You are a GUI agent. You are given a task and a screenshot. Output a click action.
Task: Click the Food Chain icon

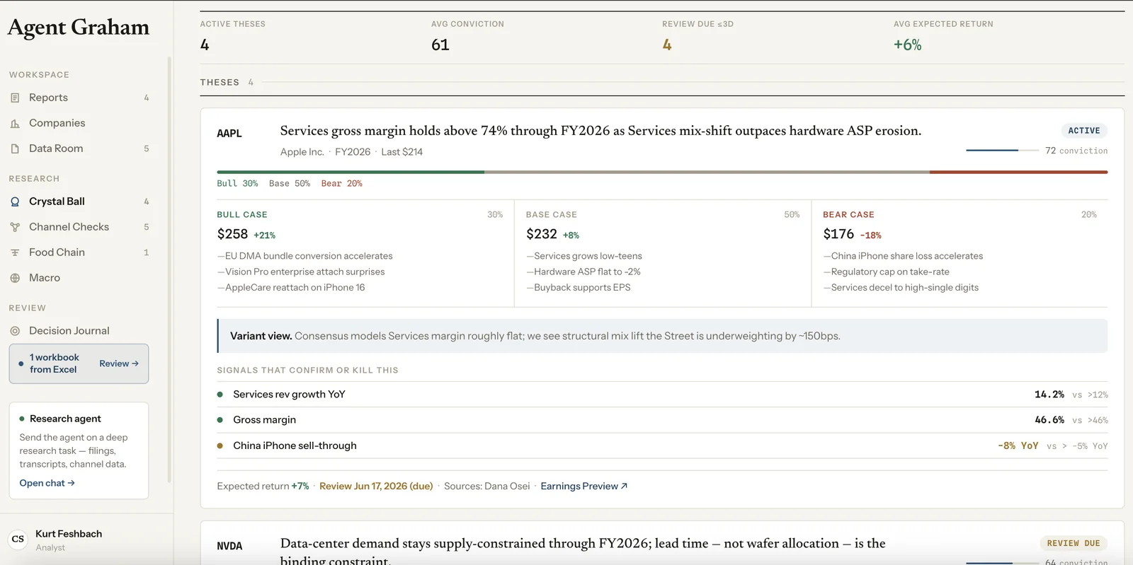tap(15, 252)
